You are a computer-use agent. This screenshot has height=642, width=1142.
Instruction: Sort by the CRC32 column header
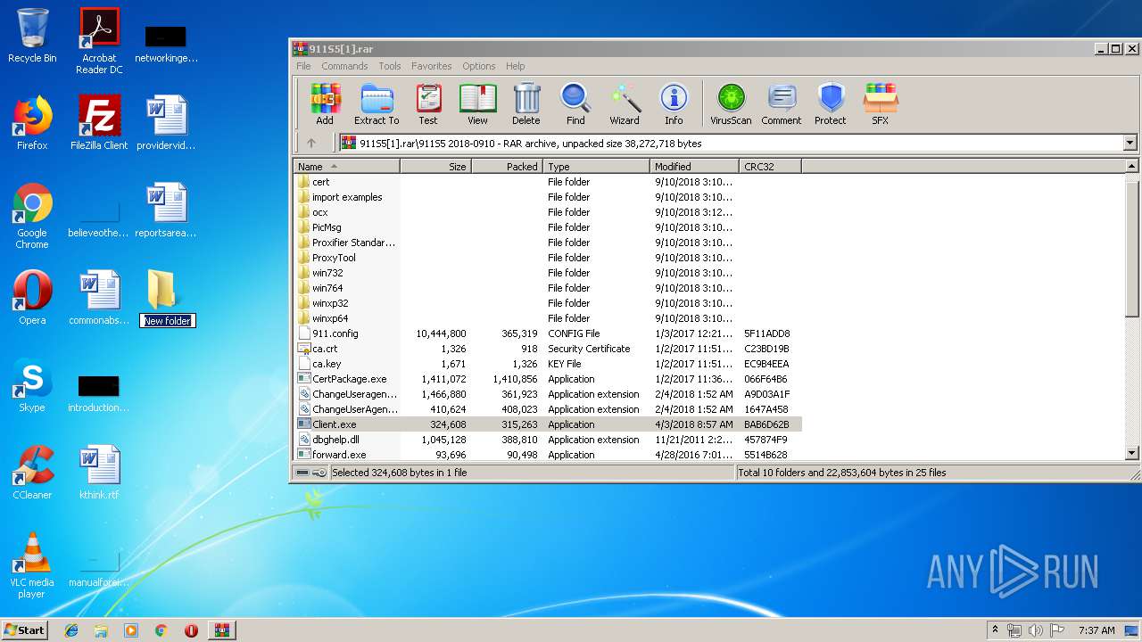click(x=770, y=166)
